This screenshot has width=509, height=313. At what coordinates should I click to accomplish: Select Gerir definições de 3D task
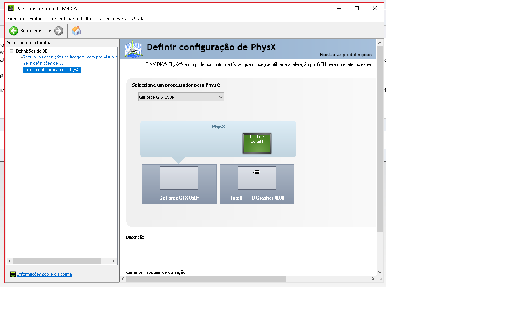tap(44, 63)
